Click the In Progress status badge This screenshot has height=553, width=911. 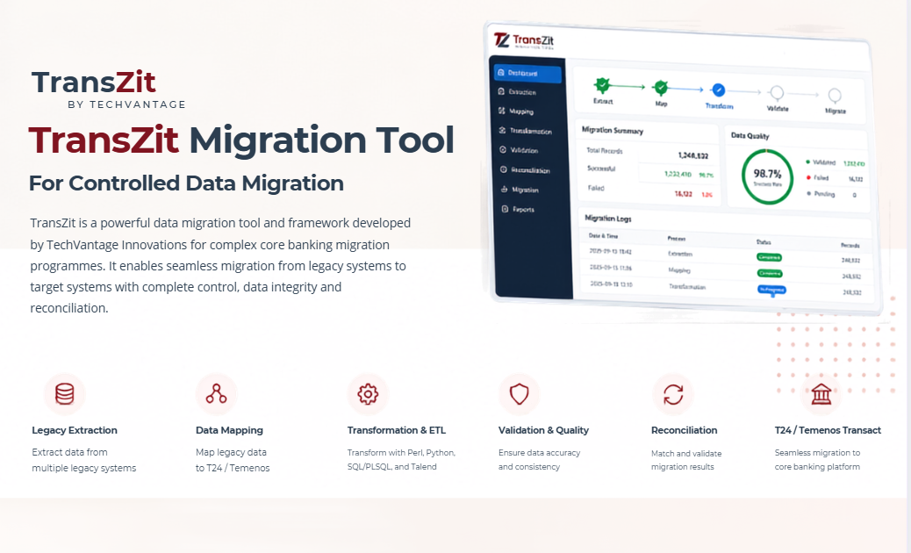point(772,290)
